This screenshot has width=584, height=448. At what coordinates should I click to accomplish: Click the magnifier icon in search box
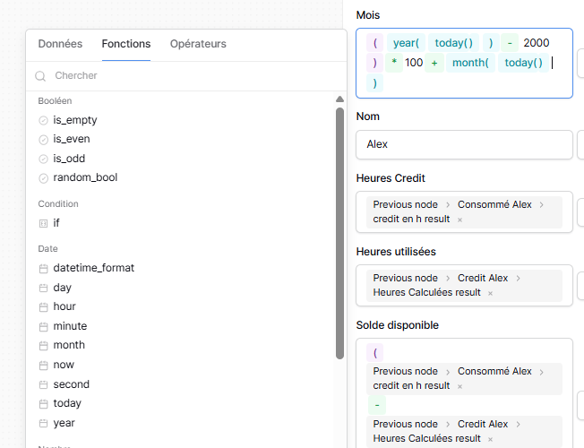point(40,76)
